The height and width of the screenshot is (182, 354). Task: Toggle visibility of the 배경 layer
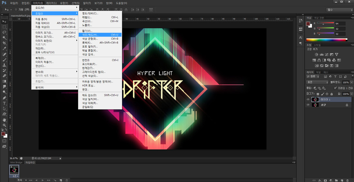[x=308, y=105]
